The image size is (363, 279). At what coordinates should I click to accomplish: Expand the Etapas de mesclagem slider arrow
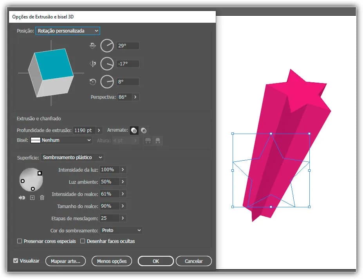[123, 218]
